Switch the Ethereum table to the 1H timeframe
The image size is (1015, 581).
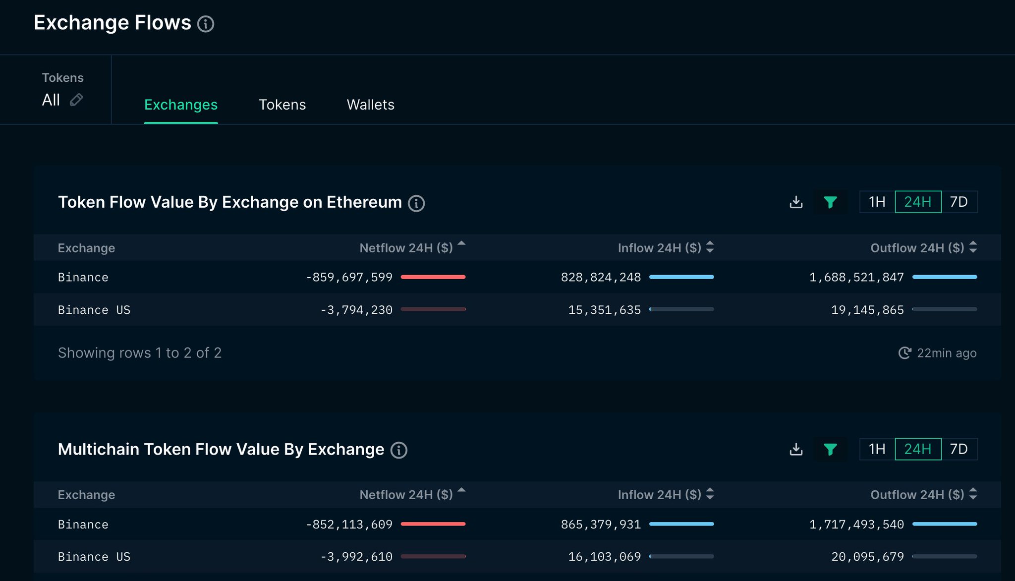coord(876,202)
